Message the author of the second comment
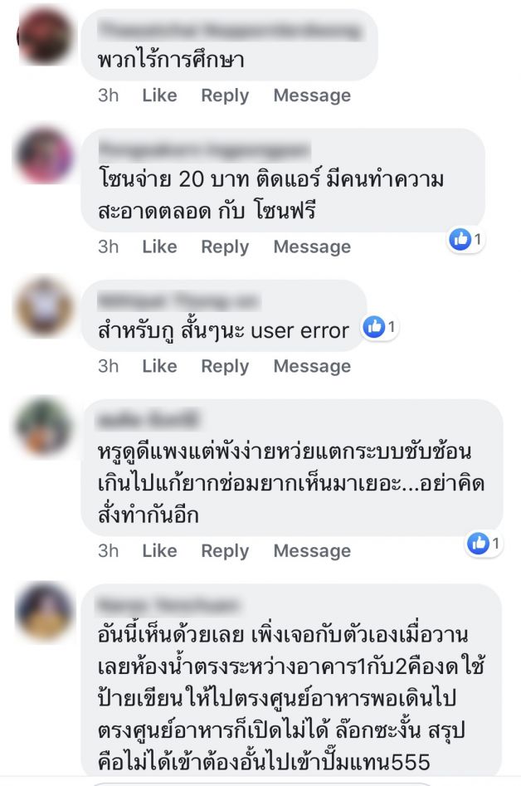 point(312,247)
